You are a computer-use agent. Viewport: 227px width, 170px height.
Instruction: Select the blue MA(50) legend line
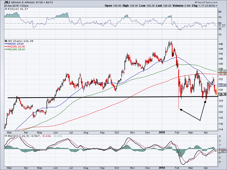pyautogui.click(x=6, y=44)
